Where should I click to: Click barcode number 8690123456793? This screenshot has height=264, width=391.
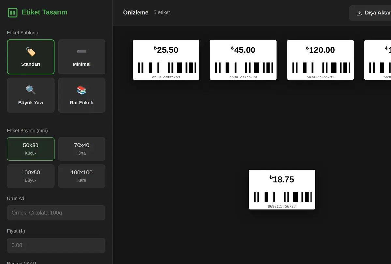click(282, 207)
